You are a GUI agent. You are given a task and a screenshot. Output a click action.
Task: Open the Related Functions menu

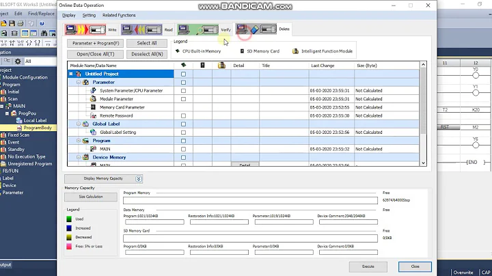[119, 15]
